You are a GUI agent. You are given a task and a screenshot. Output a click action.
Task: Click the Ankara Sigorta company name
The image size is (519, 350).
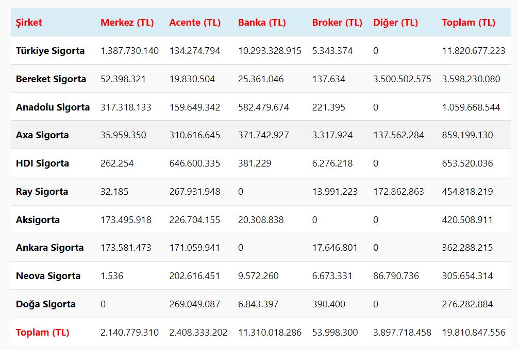(x=49, y=248)
